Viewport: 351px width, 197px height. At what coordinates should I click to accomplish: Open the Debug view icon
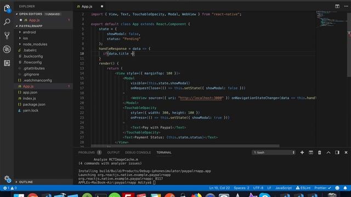pos(7,49)
